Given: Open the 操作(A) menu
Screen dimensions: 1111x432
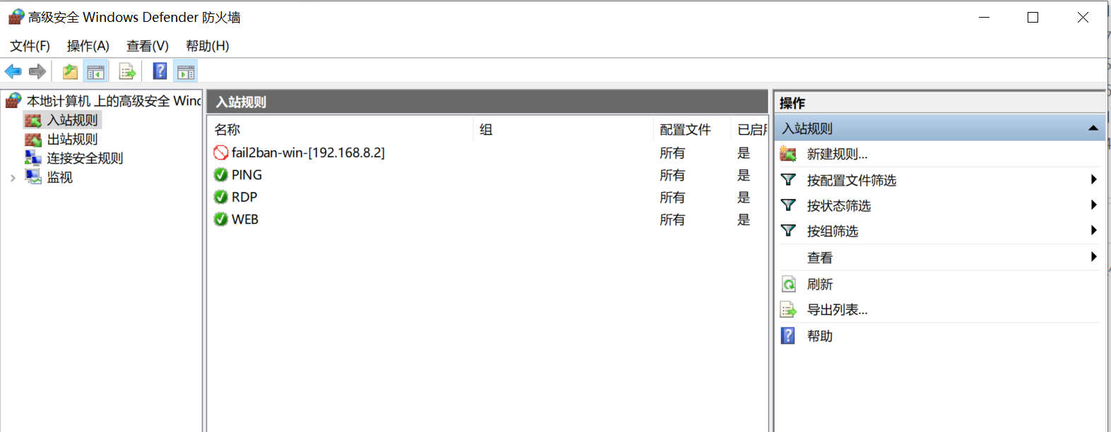Looking at the screenshot, I should point(88,46).
